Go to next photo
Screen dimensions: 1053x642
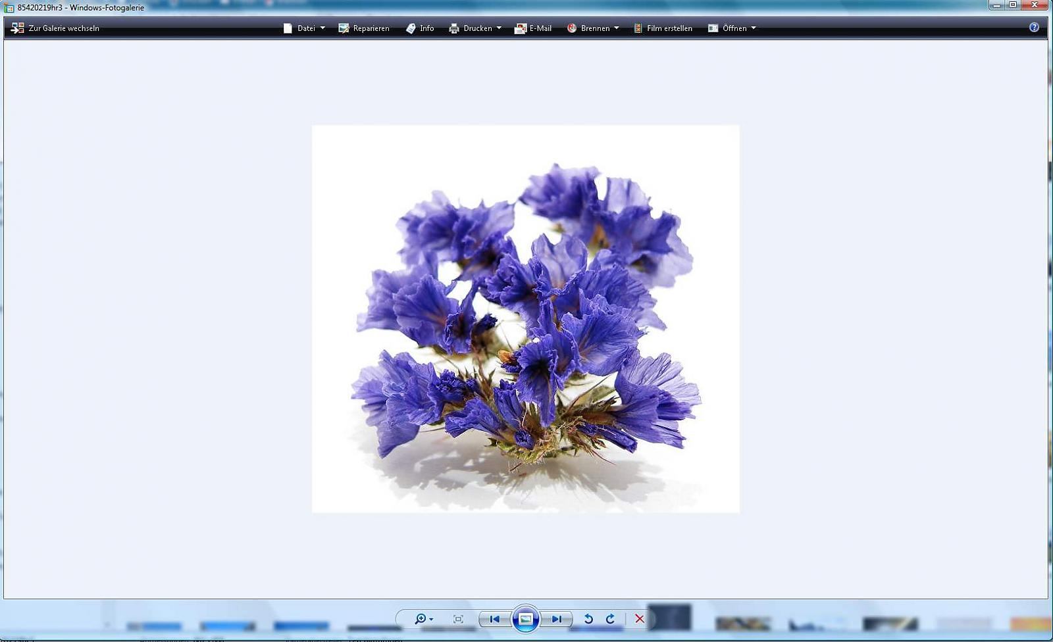tap(556, 619)
